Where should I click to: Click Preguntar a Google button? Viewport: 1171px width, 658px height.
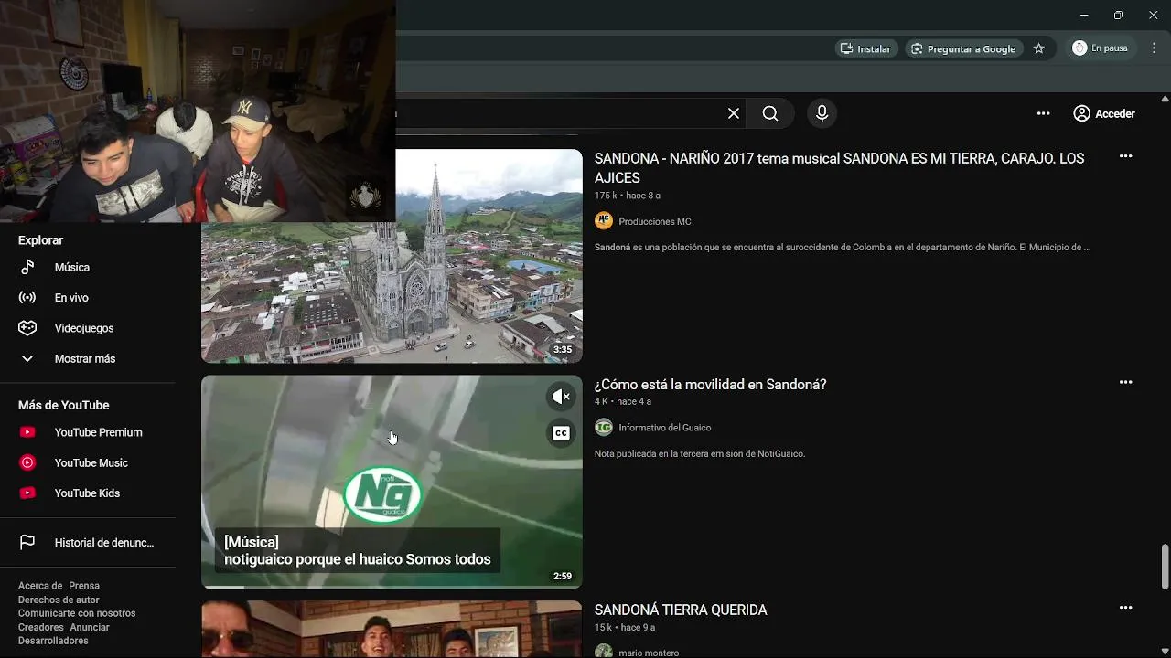[x=963, y=48]
